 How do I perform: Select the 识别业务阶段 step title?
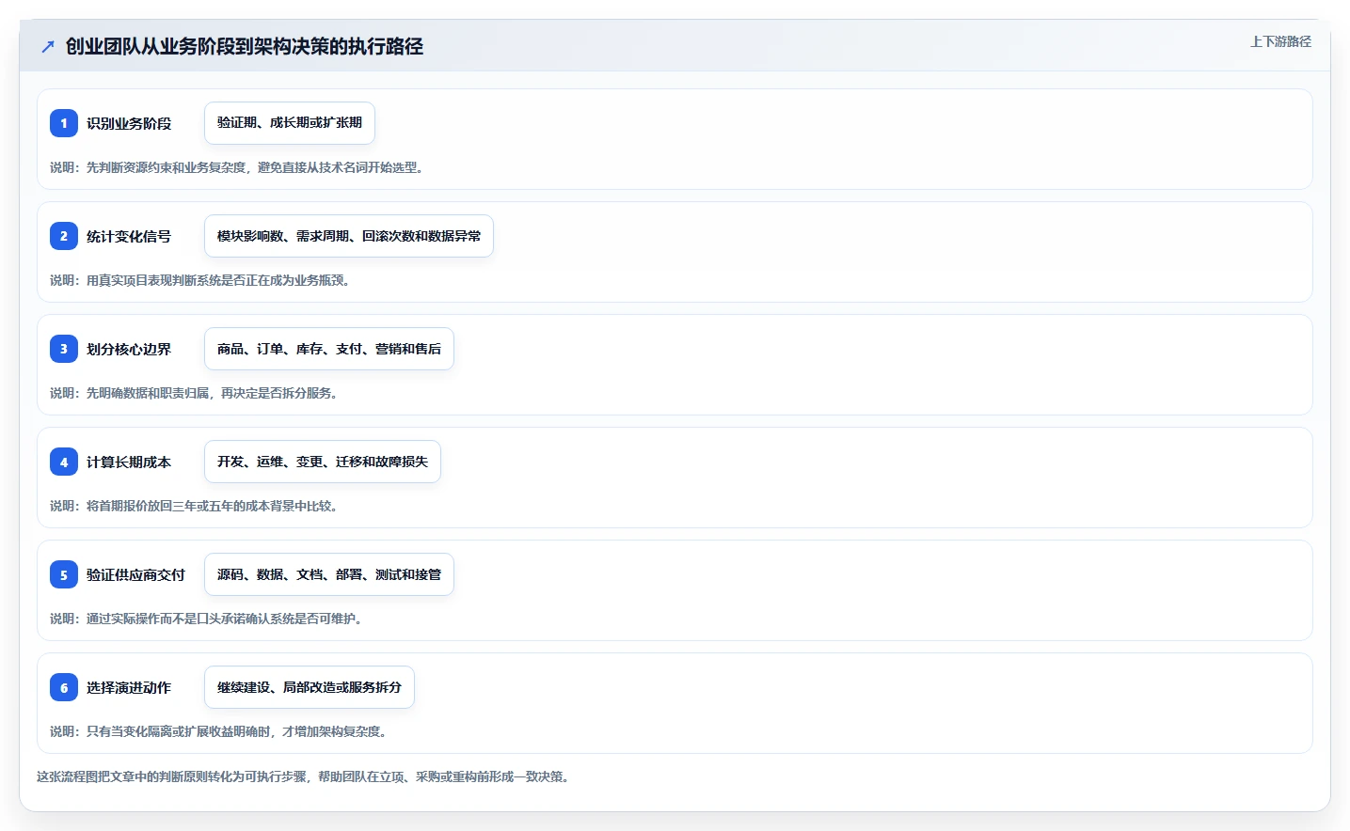[129, 123]
